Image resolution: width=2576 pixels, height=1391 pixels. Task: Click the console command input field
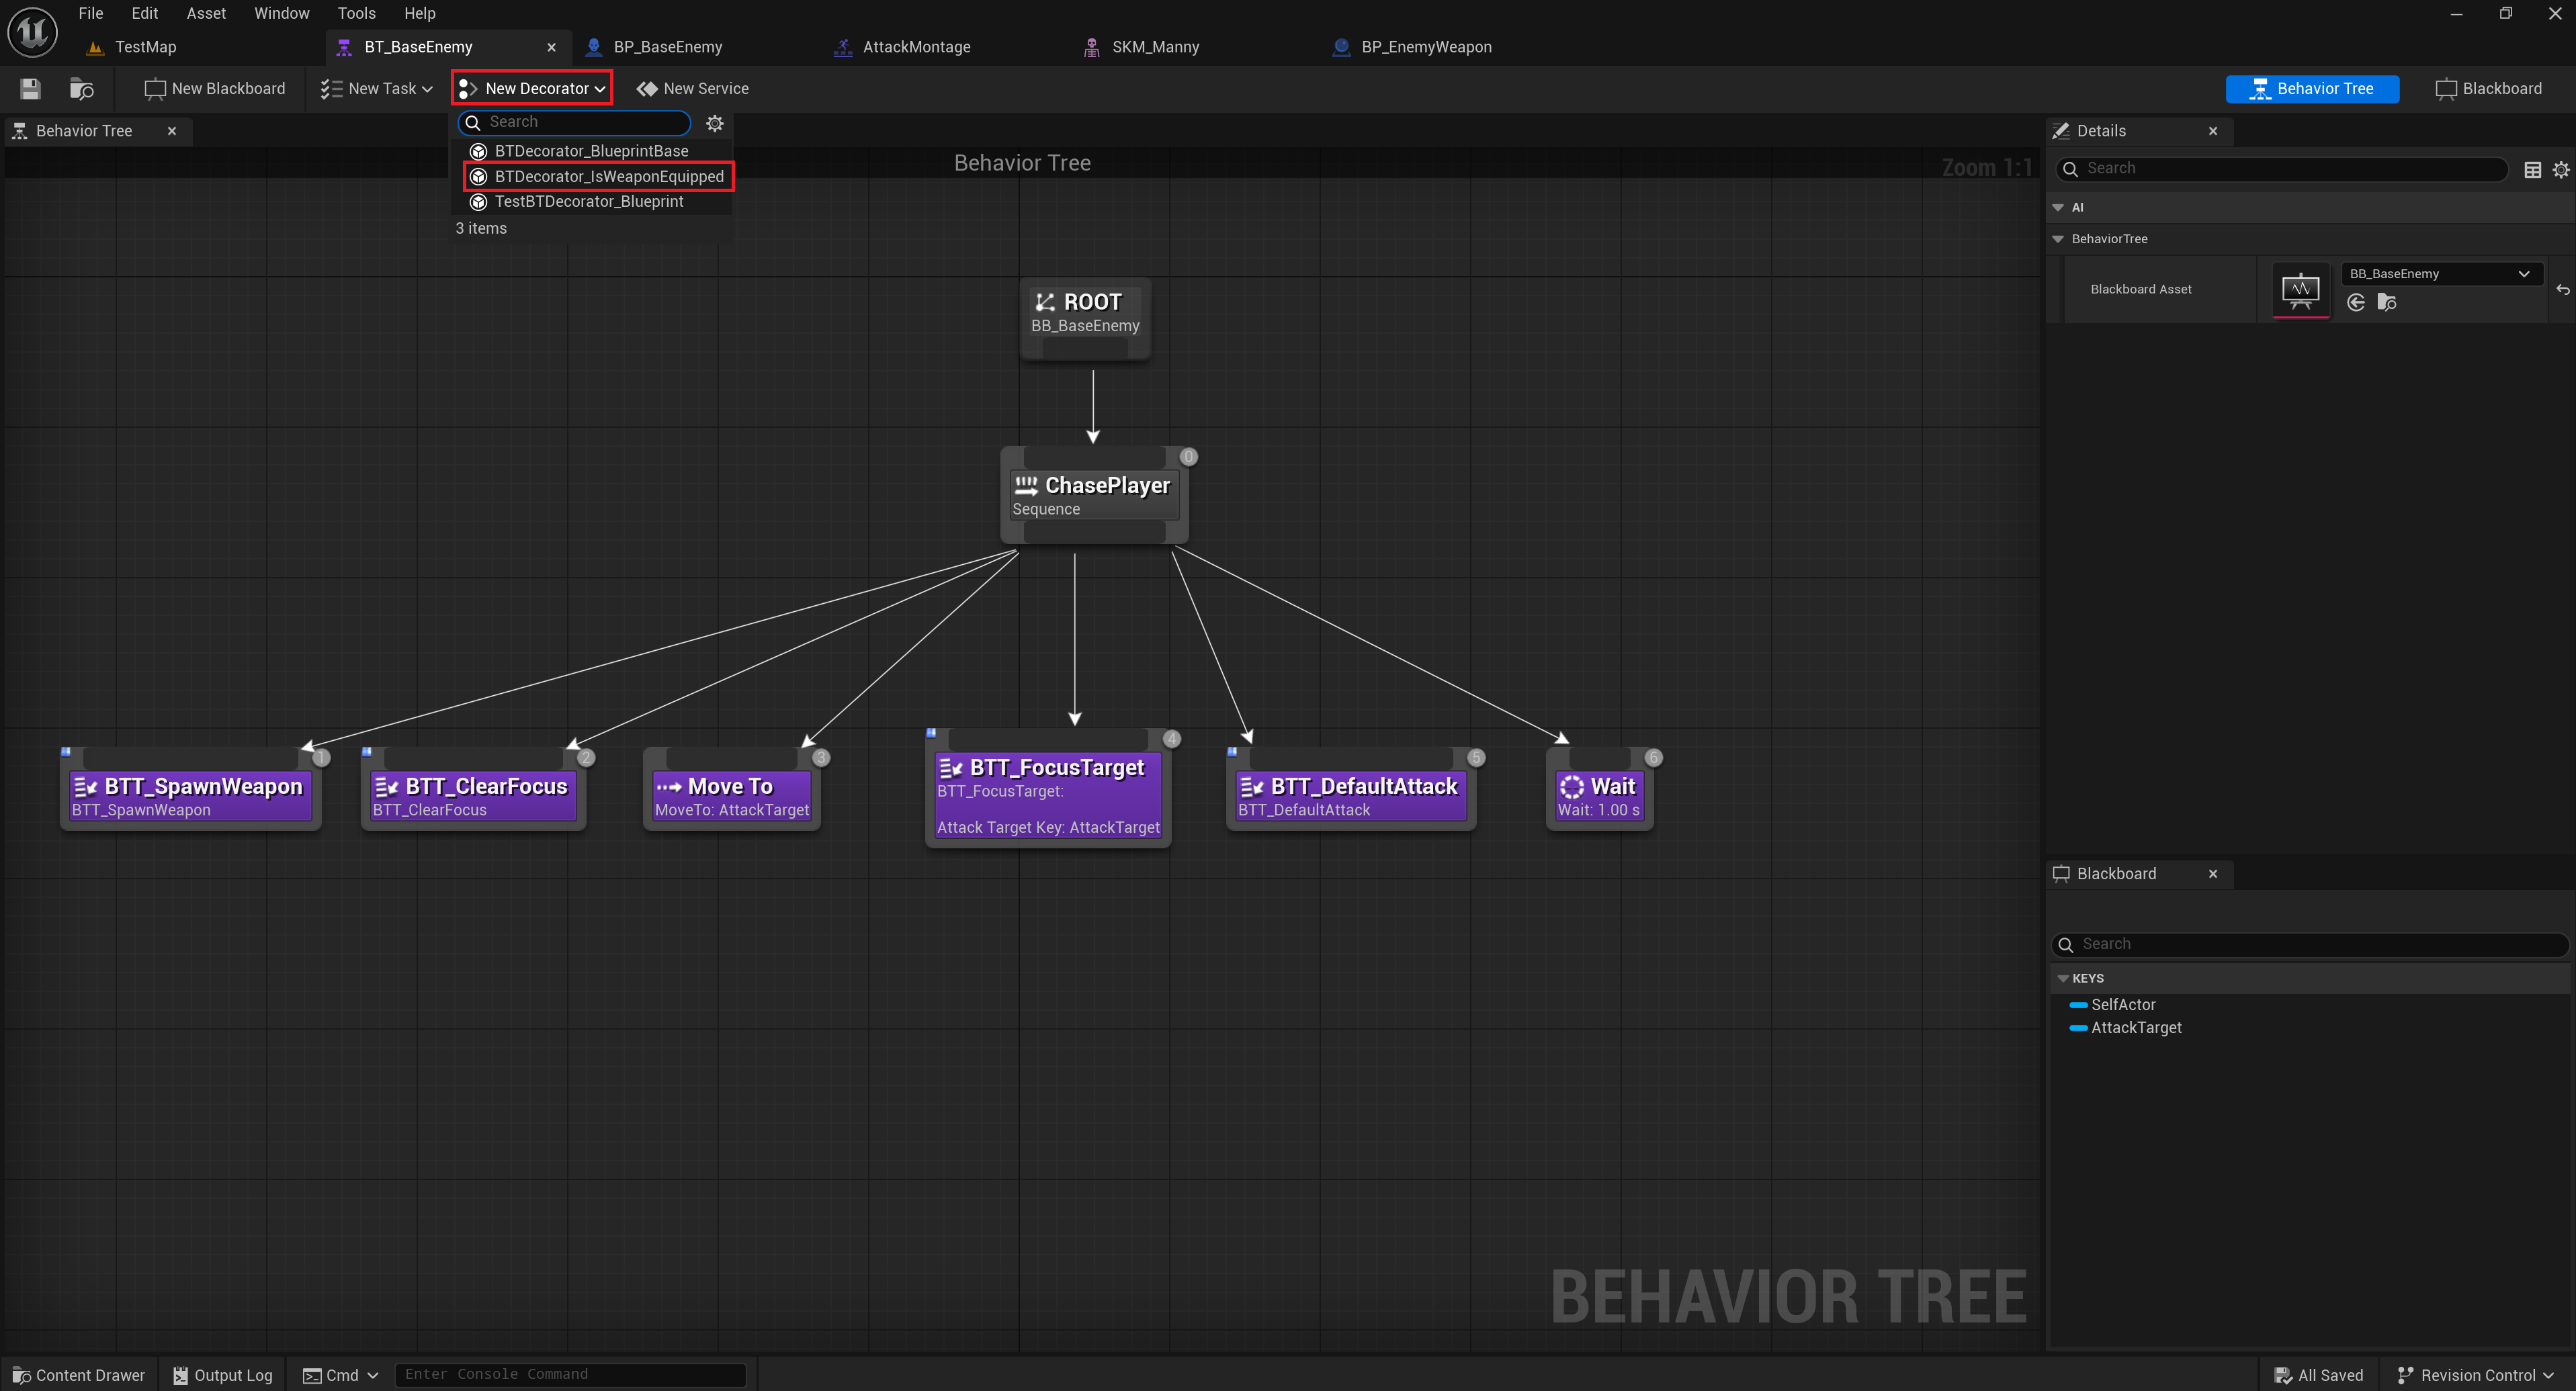tap(570, 1374)
